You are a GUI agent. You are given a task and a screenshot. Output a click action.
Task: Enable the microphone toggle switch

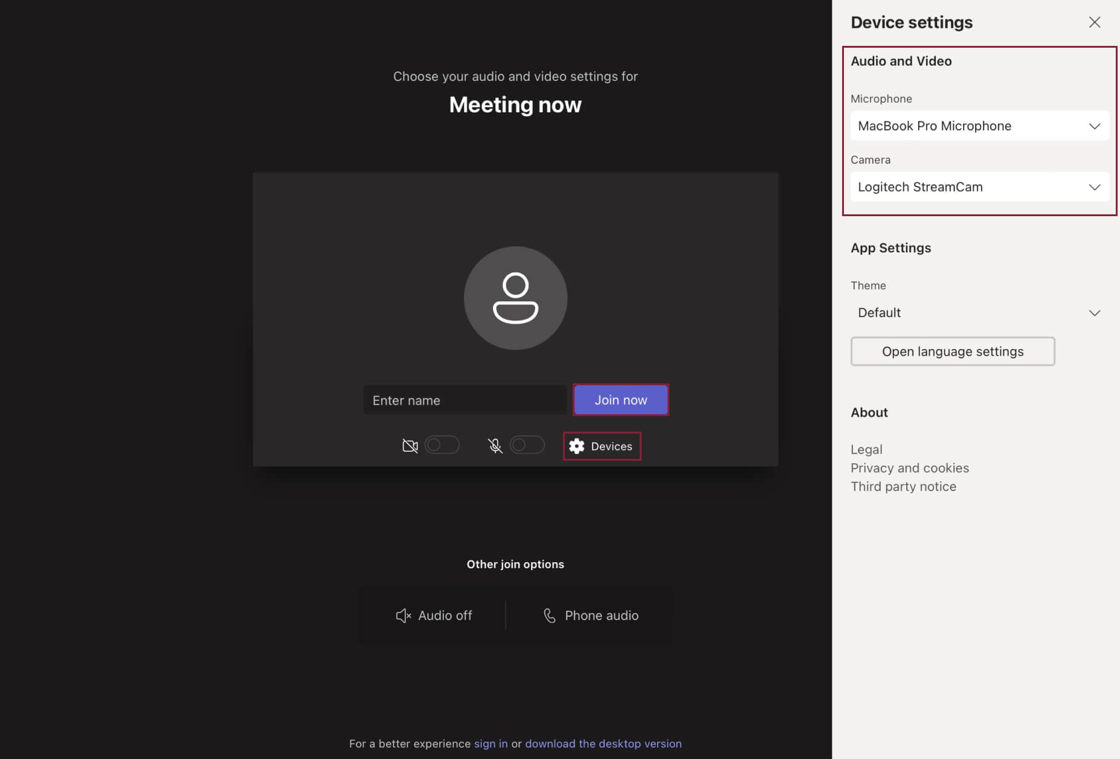[527, 446]
